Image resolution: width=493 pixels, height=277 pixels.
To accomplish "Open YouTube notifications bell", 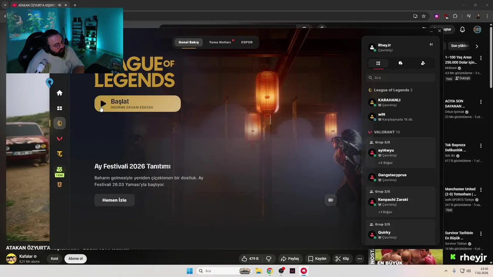I will click(x=463, y=30).
